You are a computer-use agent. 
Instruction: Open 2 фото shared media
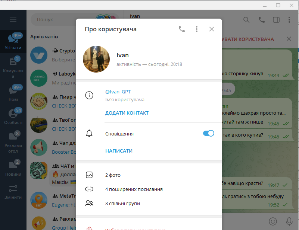(x=113, y=175)
